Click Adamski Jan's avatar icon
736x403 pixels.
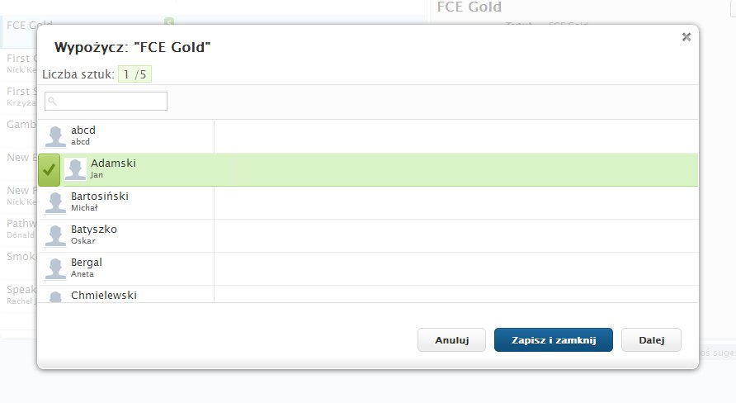tap(75, 169)
